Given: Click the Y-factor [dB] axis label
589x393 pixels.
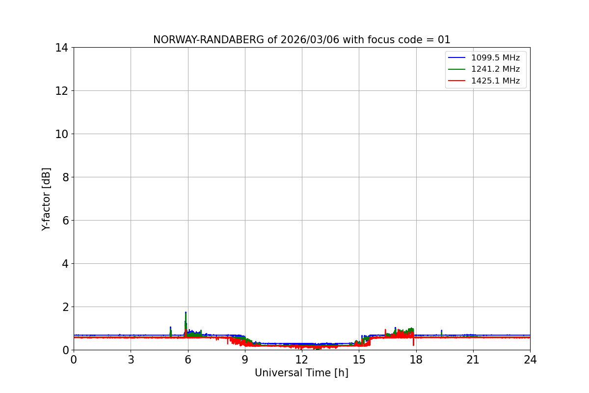Looking at the screenshot, I should point(46,199).
